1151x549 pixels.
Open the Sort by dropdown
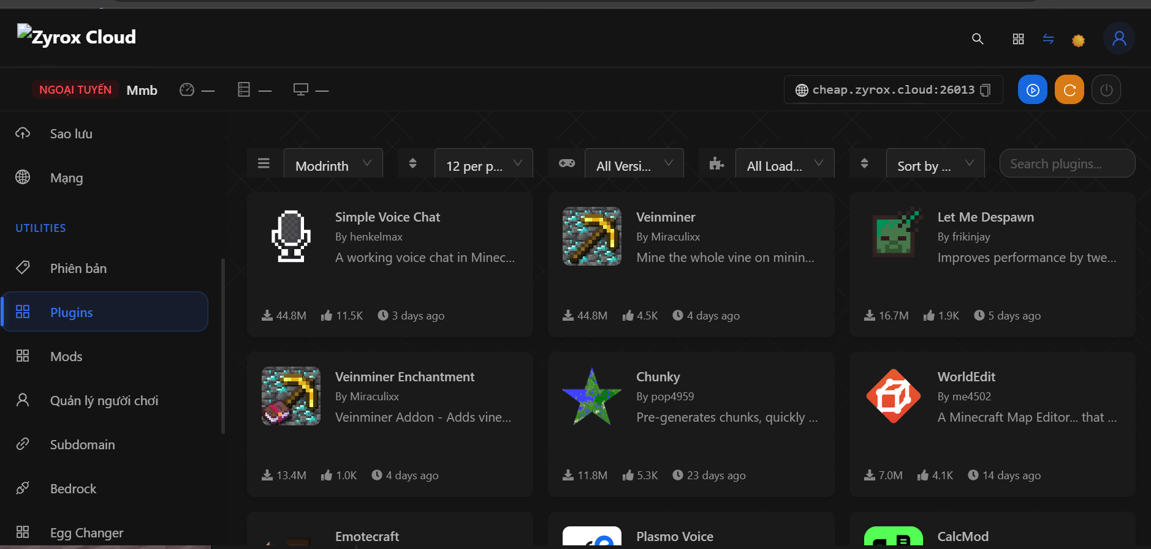pyautogui.click(x=935, y=165)
